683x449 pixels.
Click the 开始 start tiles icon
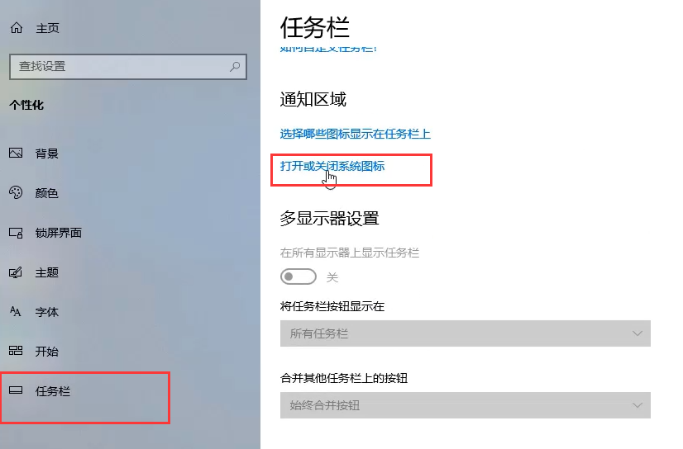(16, 351)
